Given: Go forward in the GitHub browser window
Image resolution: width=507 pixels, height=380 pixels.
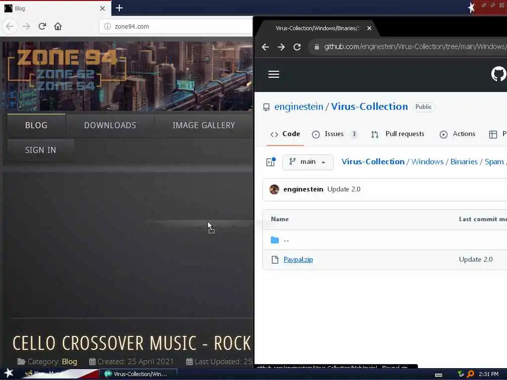Looking at the screenshot, I should coord(281,47).
